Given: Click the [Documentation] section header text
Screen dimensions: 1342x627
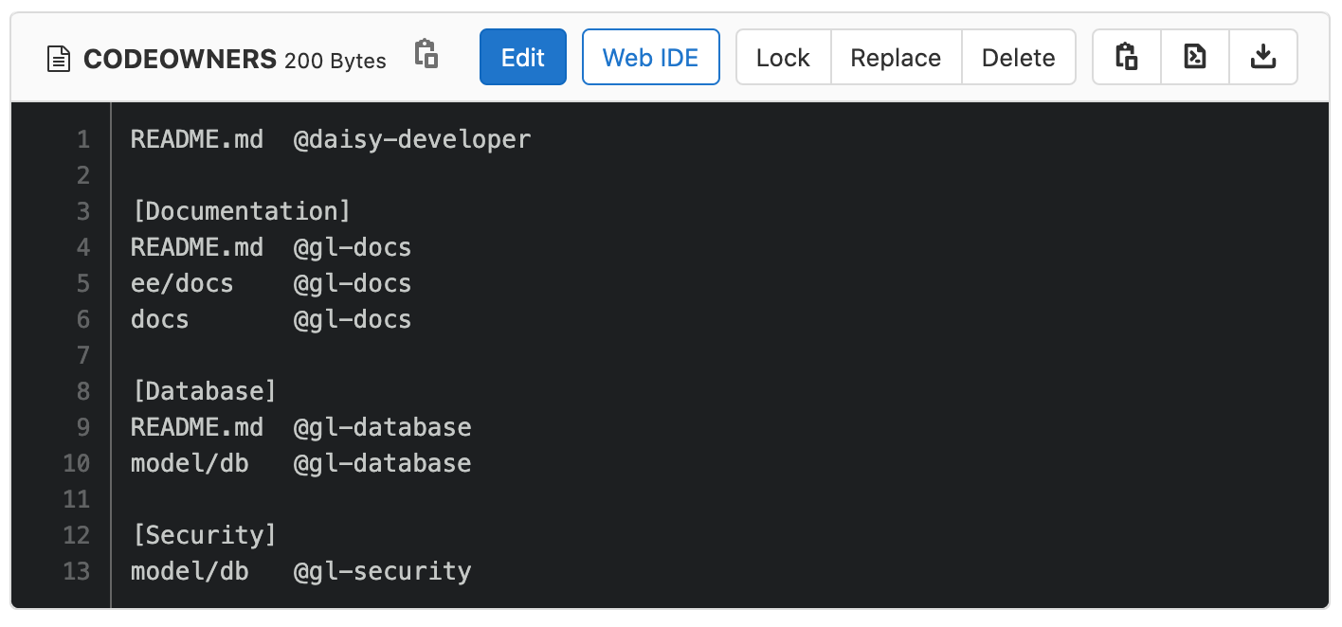Looking at the screenshot, I should [241, 211].
